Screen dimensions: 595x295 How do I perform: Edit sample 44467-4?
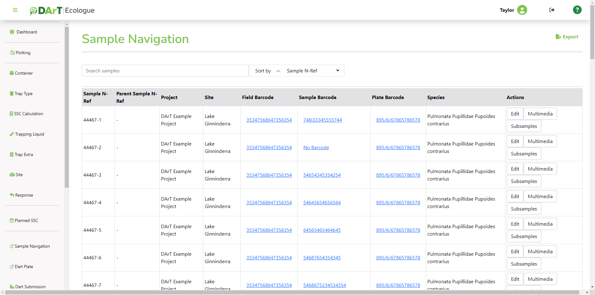[x=515, y=196]
